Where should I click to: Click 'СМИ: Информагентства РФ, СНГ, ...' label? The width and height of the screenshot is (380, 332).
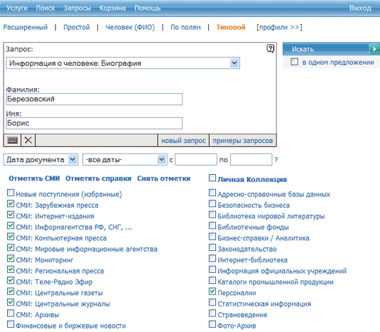[x=74, y=227]
